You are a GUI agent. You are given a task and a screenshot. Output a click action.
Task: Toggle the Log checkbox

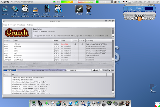click(x=109, y=70)
